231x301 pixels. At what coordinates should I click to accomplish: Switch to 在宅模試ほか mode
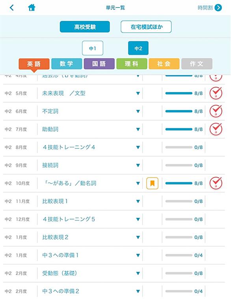pyautogui.click(x=146, y=27)
